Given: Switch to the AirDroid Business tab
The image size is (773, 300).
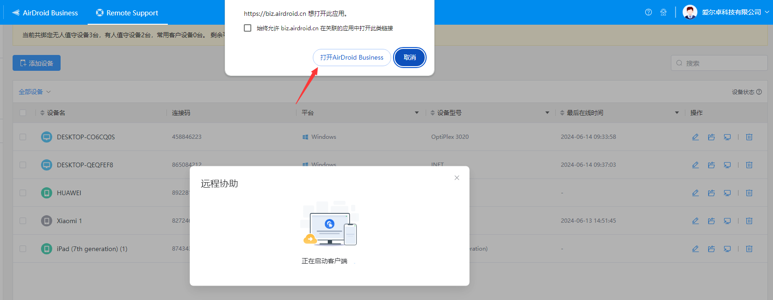Looking at the screenshot, I should (45, 13).
